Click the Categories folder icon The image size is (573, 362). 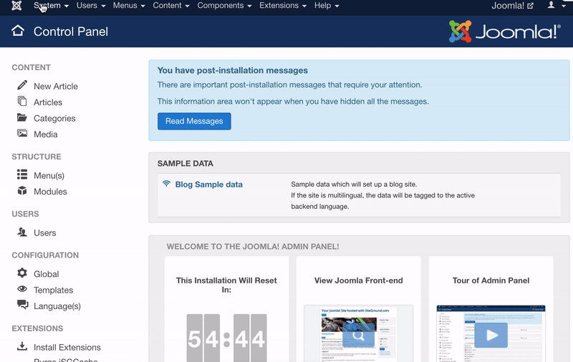pos(22,117)
